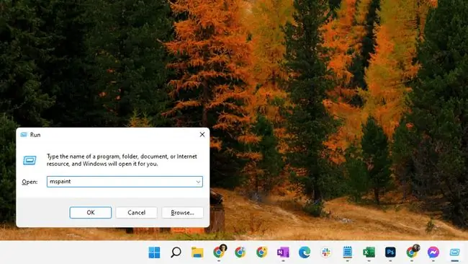Open taskbar Search magnifier
This screenshot has width=468, height=264.
[x=176, y=252]
